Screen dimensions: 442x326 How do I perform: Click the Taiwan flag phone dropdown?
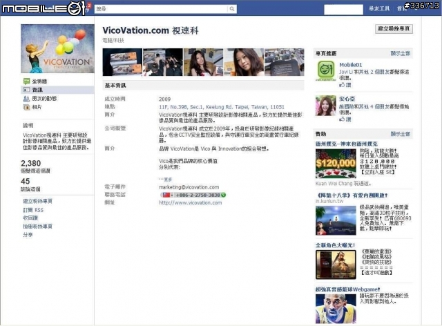pyautogui.click(x=167, y=195)
